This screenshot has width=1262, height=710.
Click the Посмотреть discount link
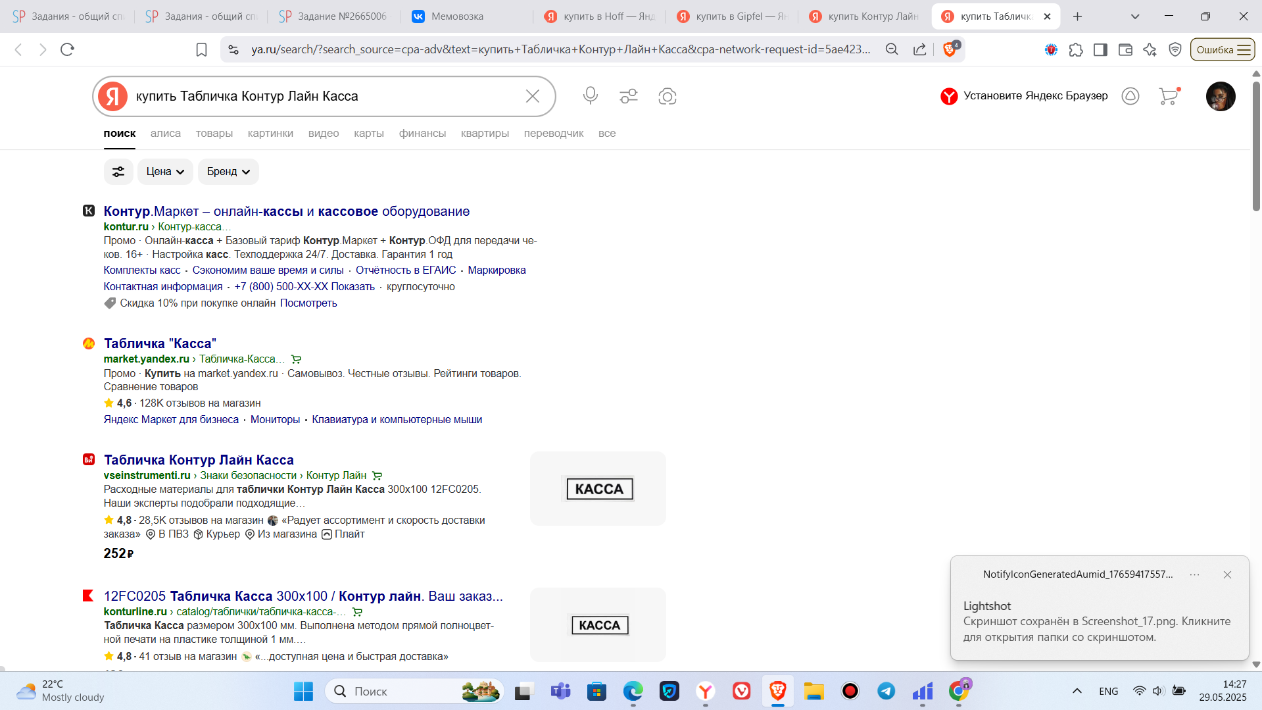pyautogui.click(x=308, y=303)
